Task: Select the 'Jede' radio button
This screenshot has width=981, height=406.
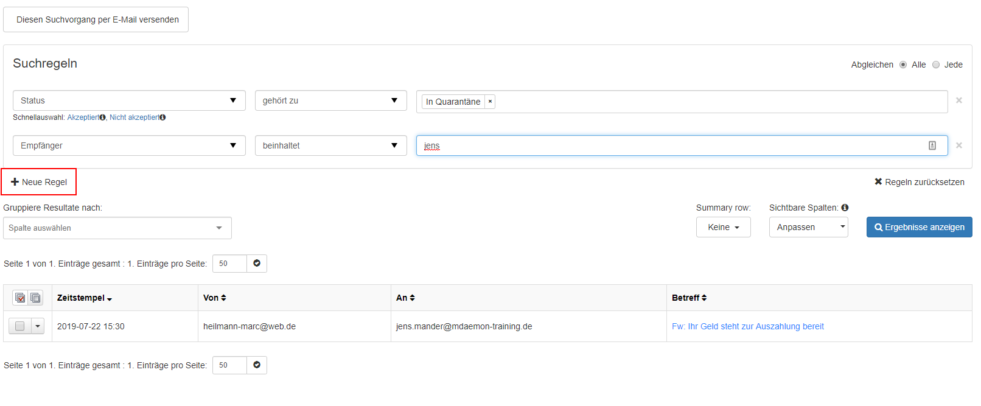Action: pyautogui.click(x=936, y=65)
